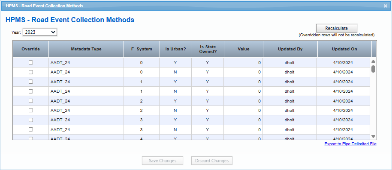
Task: Check Override for F_System 0 urban Y row
Action: tap(31, 63)
